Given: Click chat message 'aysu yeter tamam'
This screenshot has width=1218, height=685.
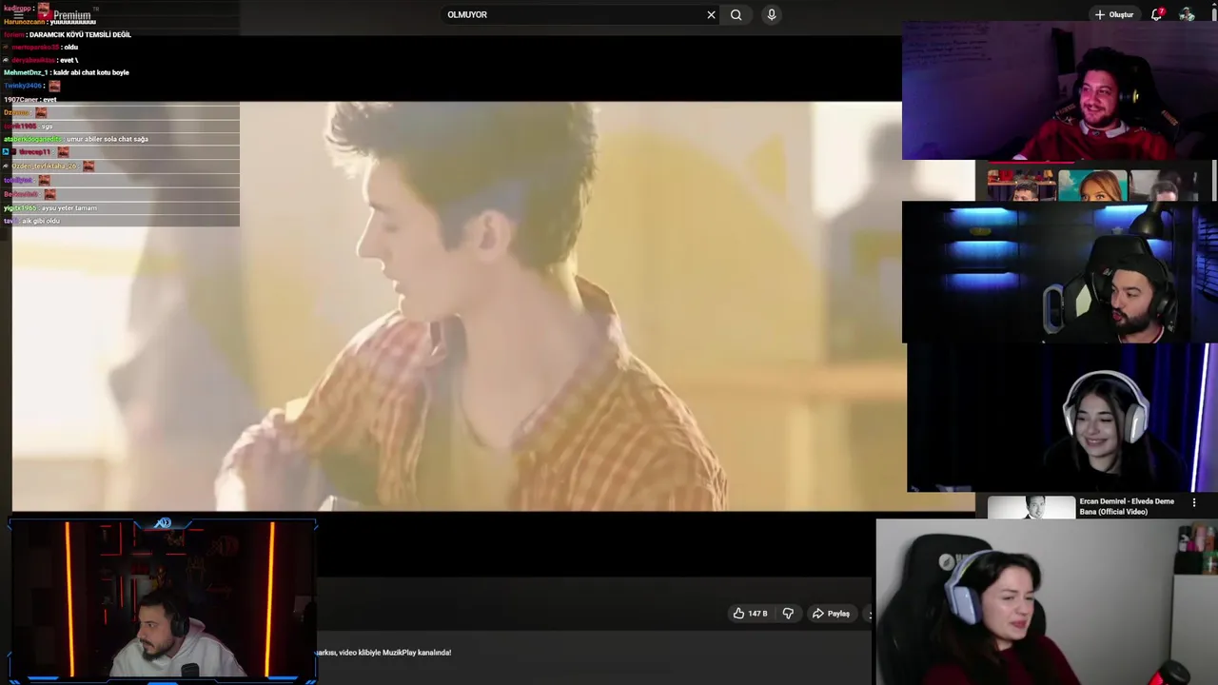Looking at the screenshot, I should [69, 207].
